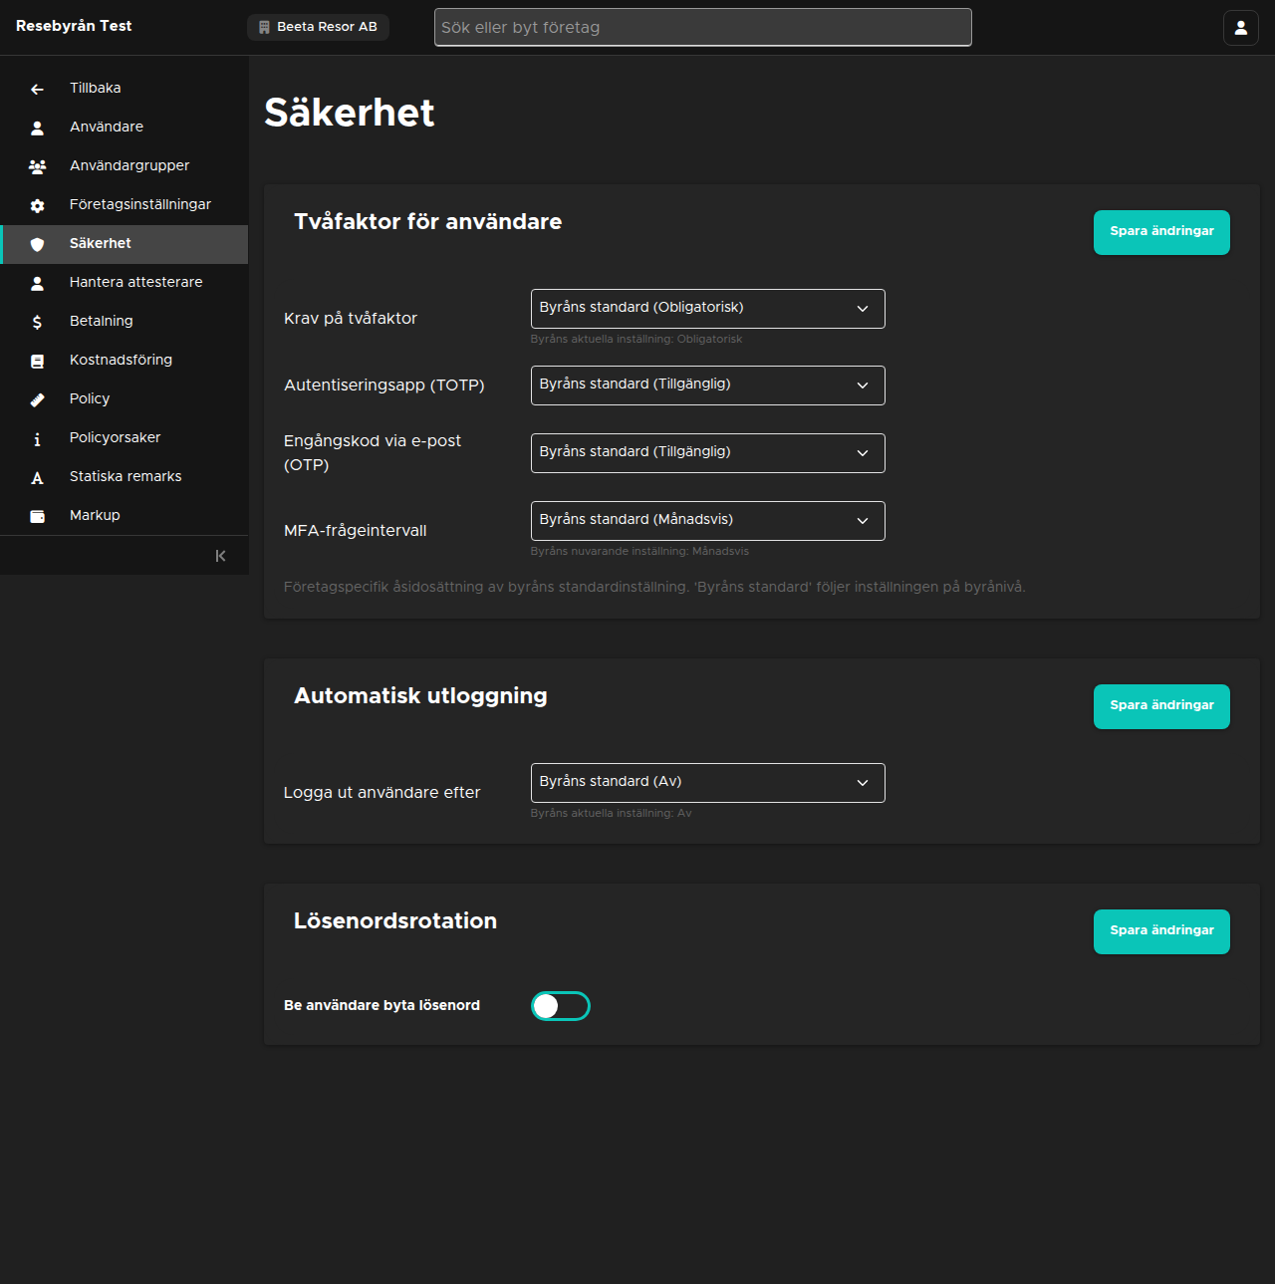Viewport: 1275px width, 1284px height.
Task: Click the 'Byråns aktuella inställning: Av' hint
Action: point(611,813)
